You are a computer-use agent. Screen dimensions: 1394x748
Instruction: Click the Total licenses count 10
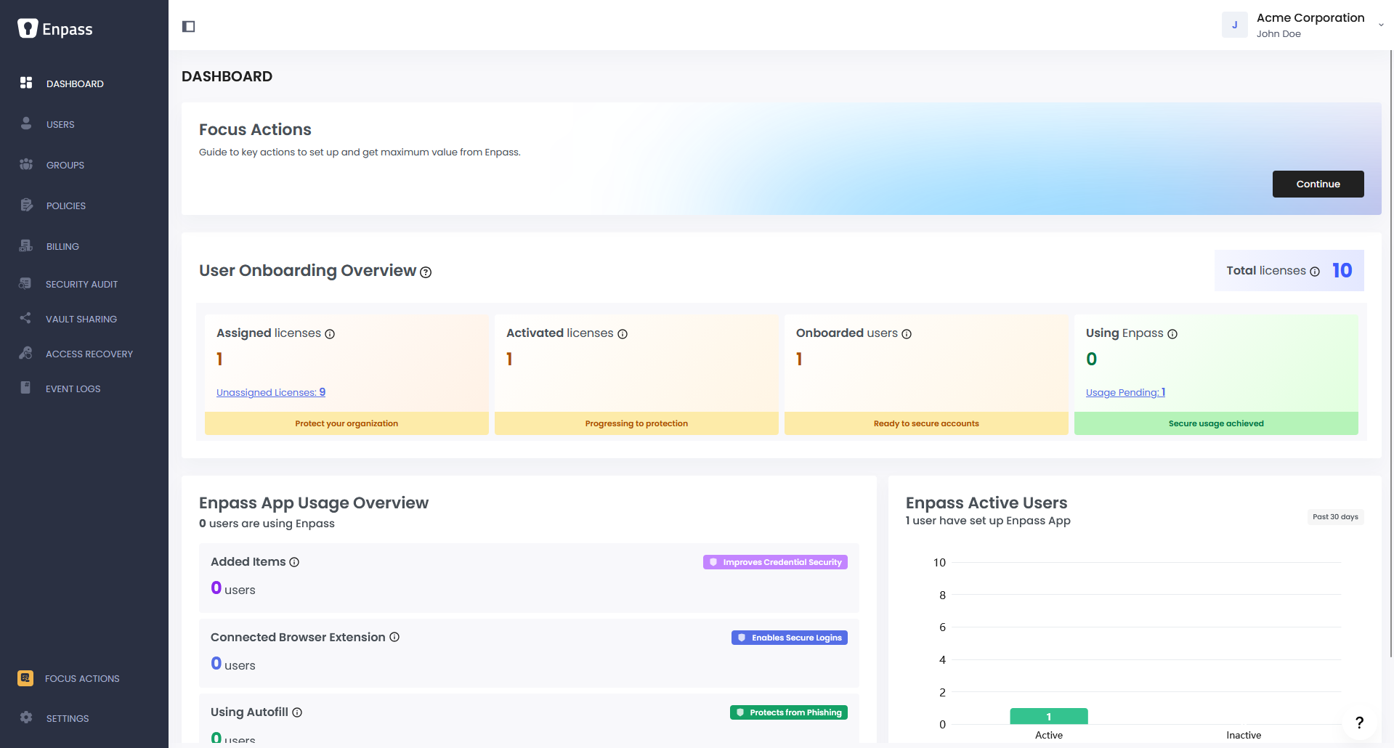point(1342,270)
